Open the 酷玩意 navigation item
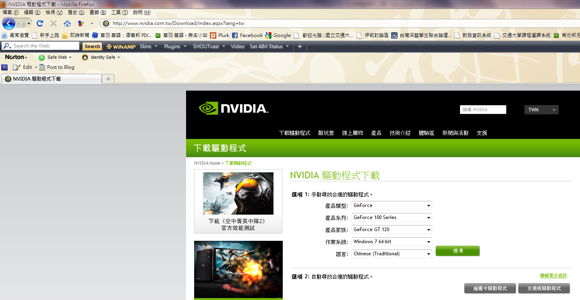 coord(326,133)
